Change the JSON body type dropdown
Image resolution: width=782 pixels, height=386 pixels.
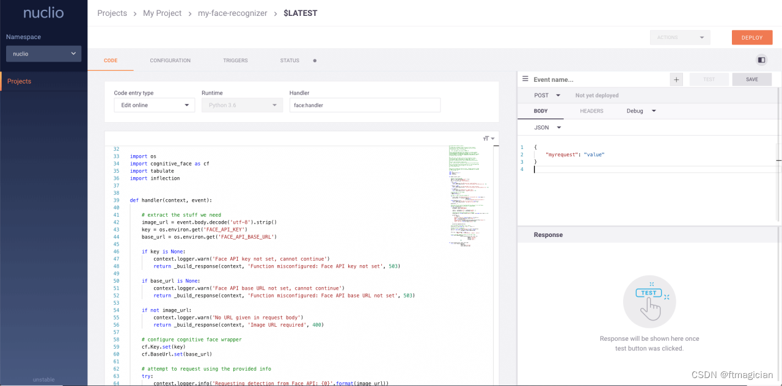(x=547, y=128)
